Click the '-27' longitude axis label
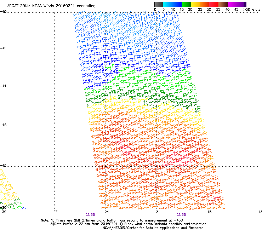The height and width of the screenshot is (230, 262). pos(54,212)
